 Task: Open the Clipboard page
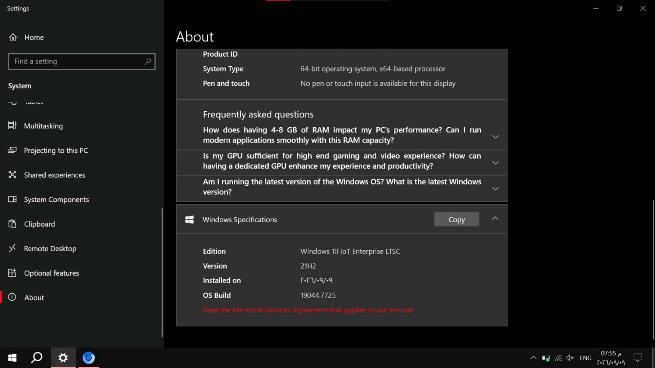tap(39, 224)
